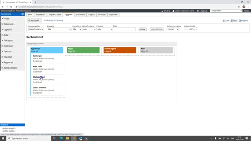This screenshot has width=251, height=141.
Task: Click Logga ut to sign out
Action: tap(202, 11)
